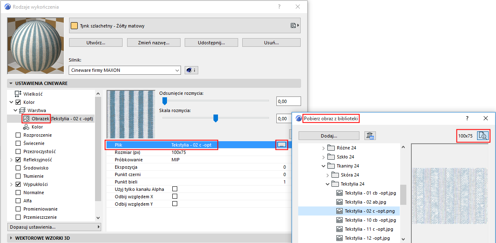Click the Dodaj button
Screen dimensions: 496x243
(329, 136)
